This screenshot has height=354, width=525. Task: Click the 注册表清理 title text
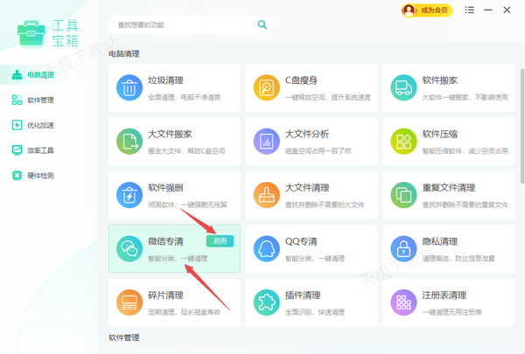(444, 295)
